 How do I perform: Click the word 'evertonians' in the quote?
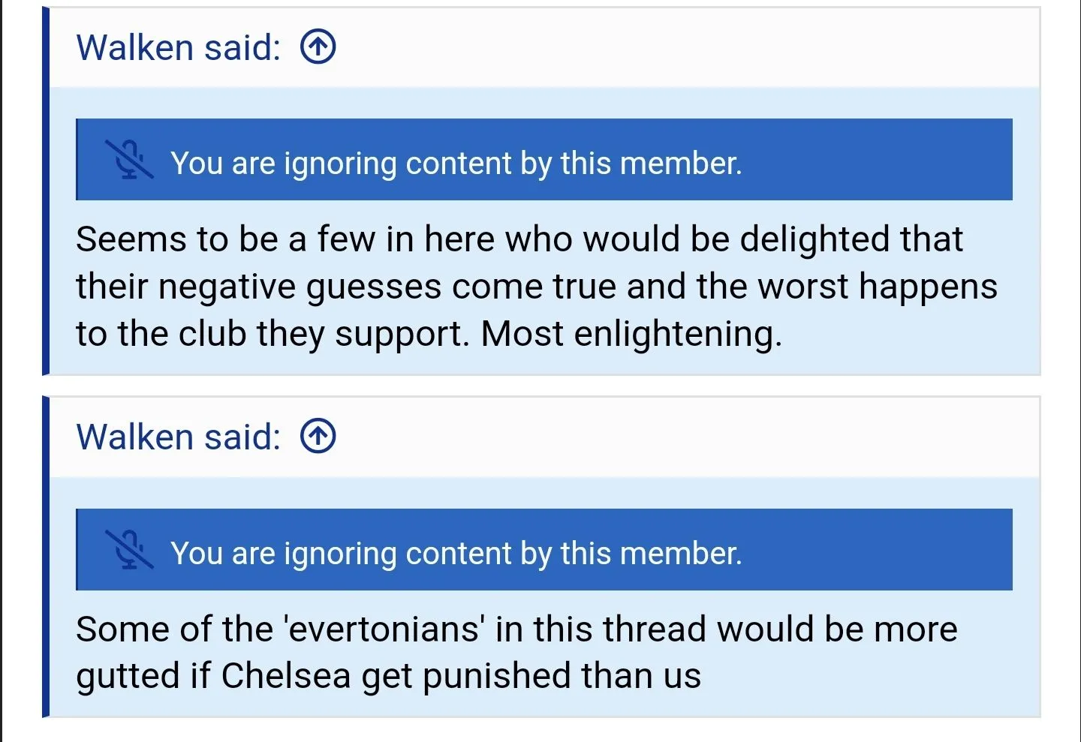[383, 629]
